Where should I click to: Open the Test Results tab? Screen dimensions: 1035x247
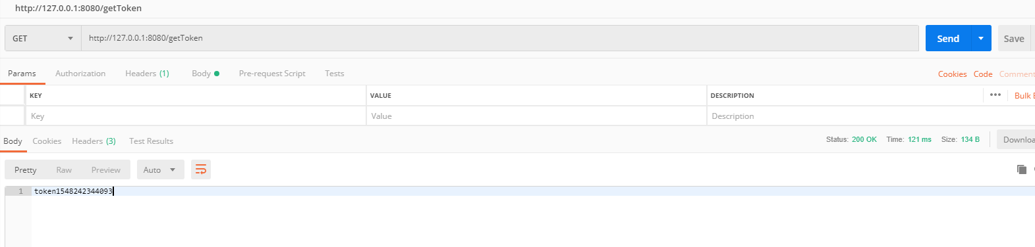click(151, 141)
